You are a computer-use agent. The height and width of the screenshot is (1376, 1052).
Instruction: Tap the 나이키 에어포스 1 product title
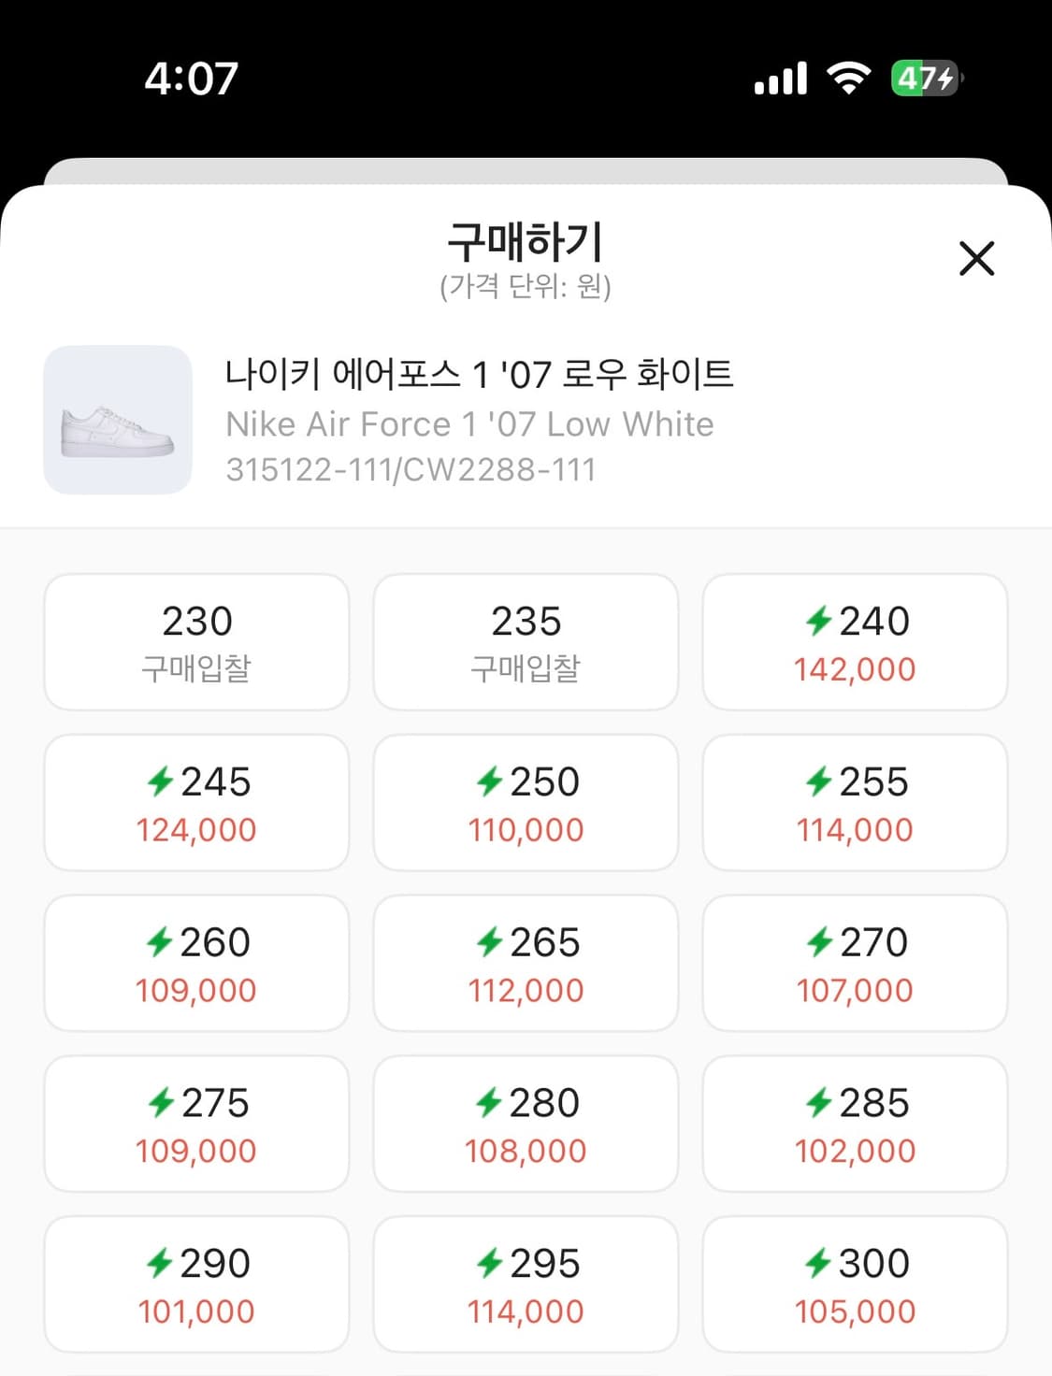(479, 375)
